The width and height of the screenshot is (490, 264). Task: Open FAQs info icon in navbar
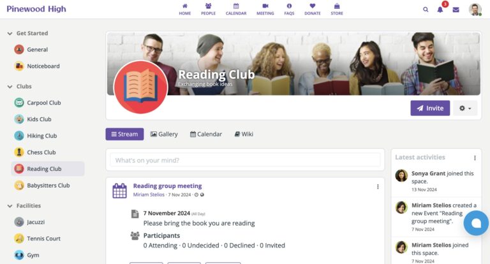(289, 6)
